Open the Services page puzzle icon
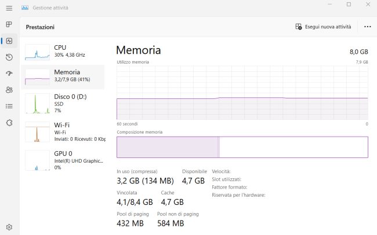The height and width of the screenshot is (235, 377). click(x=9, y=123)
